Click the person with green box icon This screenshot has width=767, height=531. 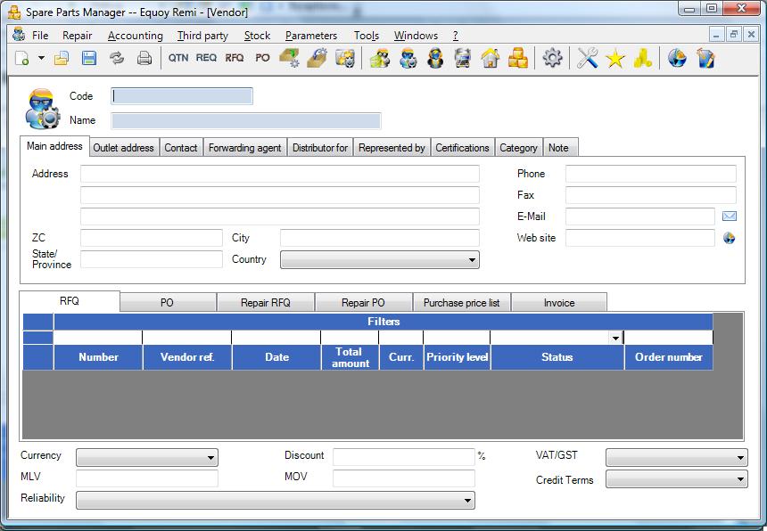(380, 58)
